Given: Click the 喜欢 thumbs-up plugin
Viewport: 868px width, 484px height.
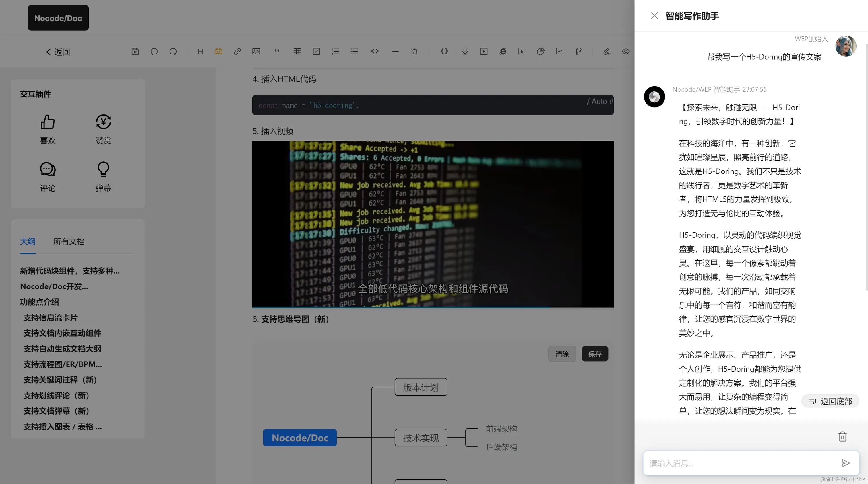Looking at the screenshot, I should tap(48, 129).
